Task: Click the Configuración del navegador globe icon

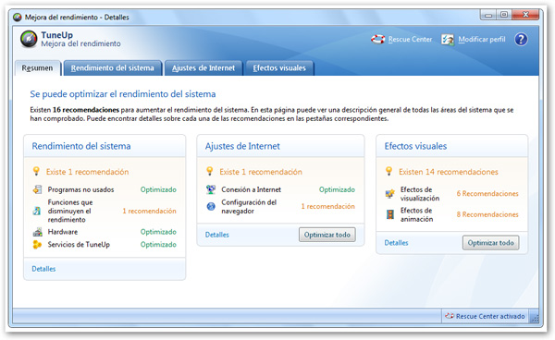Action: tap(211, 206)
